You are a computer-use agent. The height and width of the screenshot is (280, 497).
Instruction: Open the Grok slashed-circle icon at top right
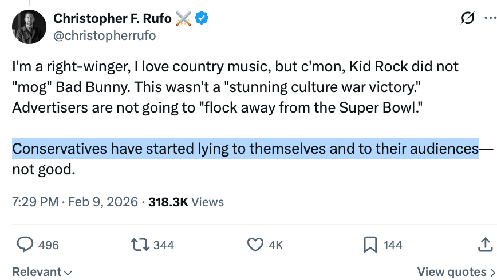click(x=468, y=19)
